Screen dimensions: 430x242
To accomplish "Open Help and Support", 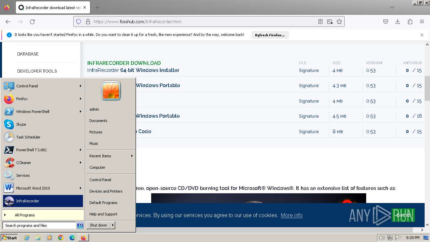I will coord(111,214).
